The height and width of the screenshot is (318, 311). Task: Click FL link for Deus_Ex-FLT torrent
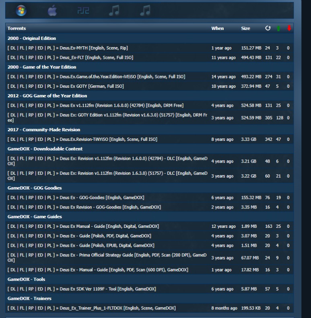[x=22, y=58]
